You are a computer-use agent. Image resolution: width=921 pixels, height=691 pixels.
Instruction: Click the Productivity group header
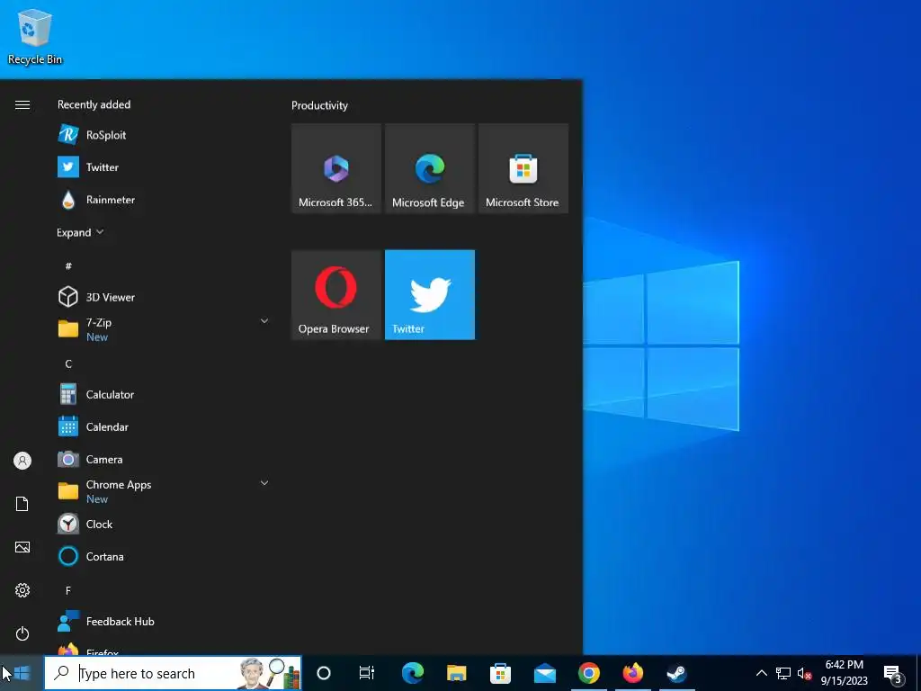click(319, 105)
